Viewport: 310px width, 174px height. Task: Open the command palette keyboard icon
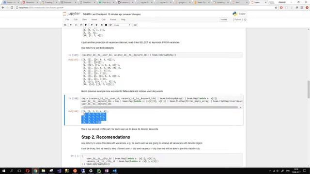coord(135,25)
